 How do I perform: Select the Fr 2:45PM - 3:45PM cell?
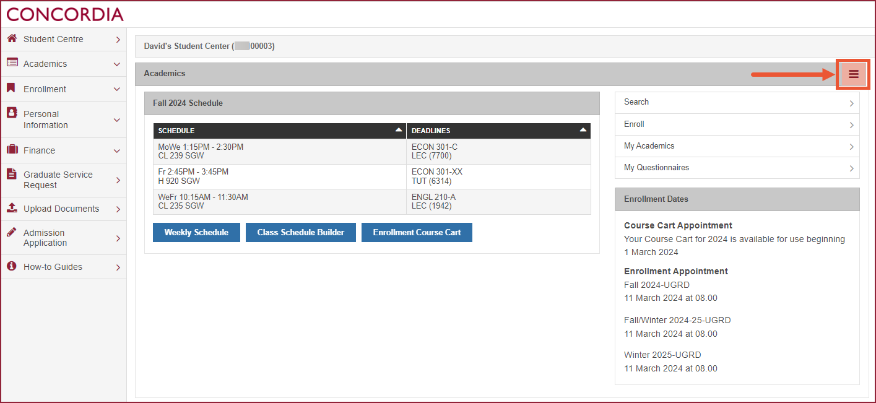click(x=280, y=176)
